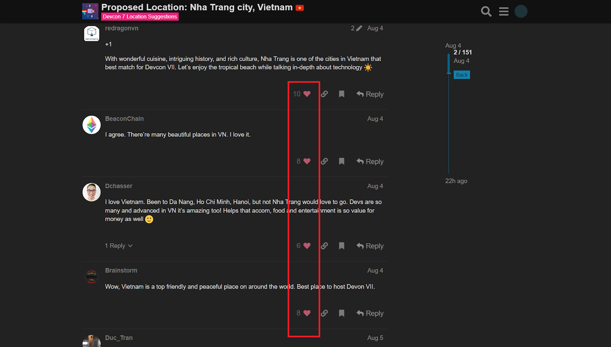The width and height of the screenshot is (611, 347).
Task: Reply to Brainstorm's post
Action: pos(370,313)
